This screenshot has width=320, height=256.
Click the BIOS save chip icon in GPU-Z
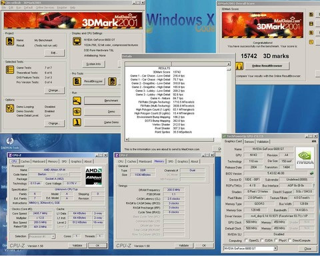(x=311, y=173)
